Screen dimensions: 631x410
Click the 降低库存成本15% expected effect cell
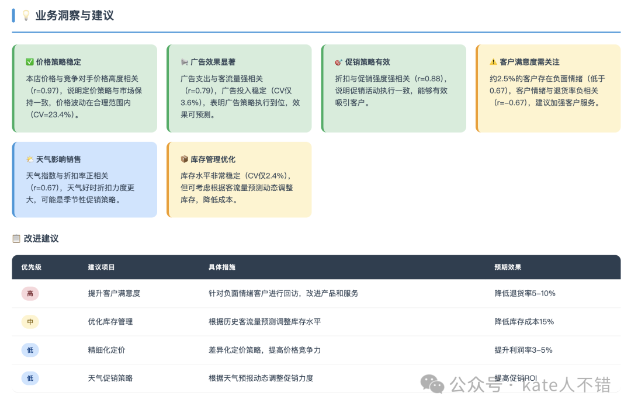pyautogui.click(x=523, y=322)
